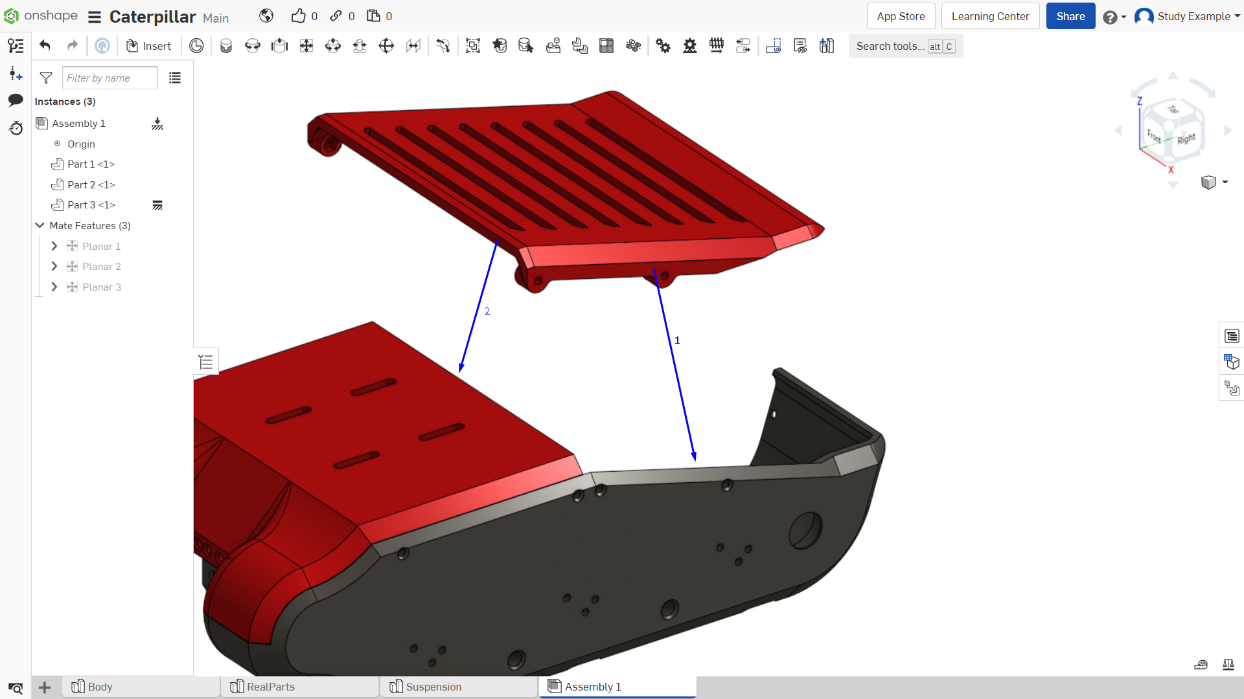Open the toolbar icon left of Search tools

point(827,45)
